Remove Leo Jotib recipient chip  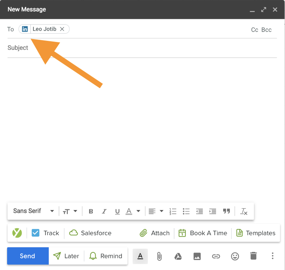62,29
